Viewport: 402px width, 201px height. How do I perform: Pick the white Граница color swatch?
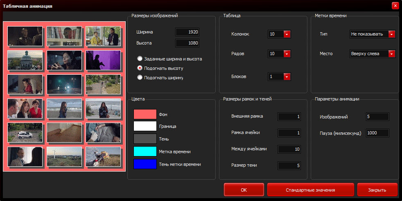pyautogui.click(x=145, y=127)
